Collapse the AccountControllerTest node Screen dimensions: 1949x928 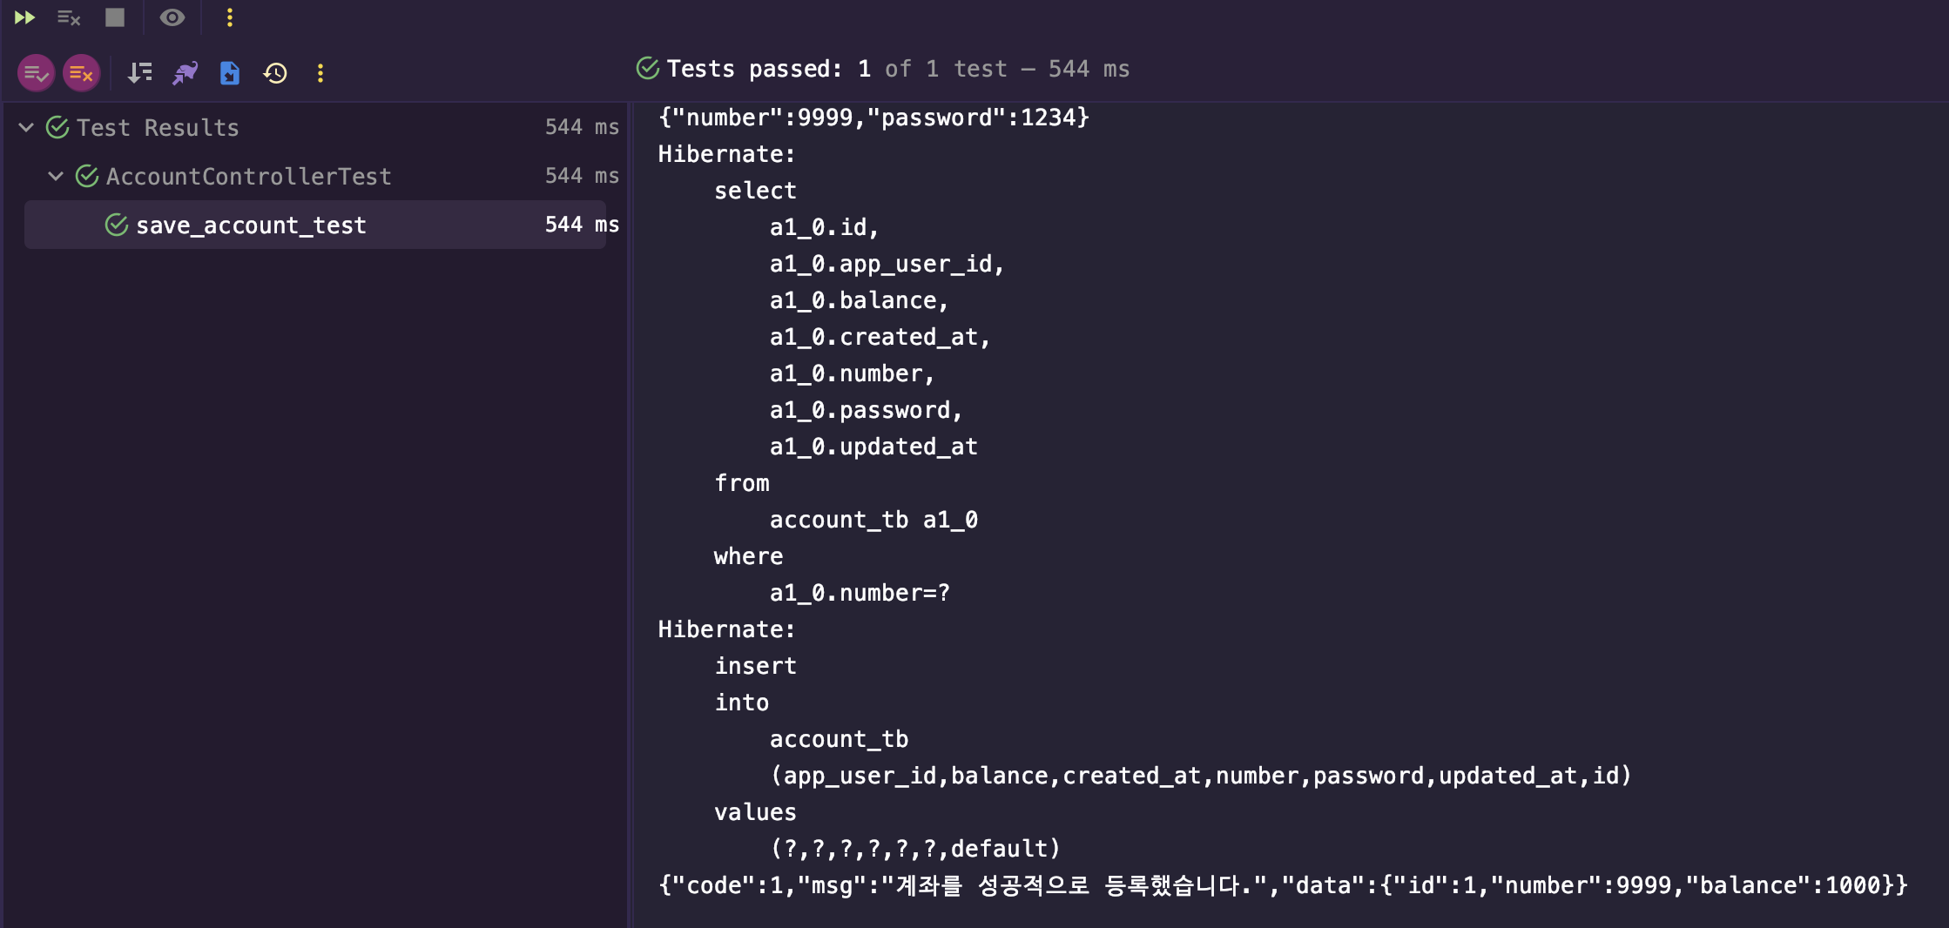click(56, 177)
